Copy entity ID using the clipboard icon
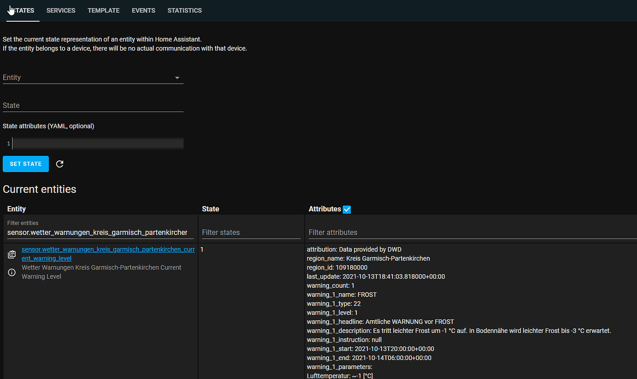Image resolution: width=637 pixels, height=379 pixels. coord(11,254)
